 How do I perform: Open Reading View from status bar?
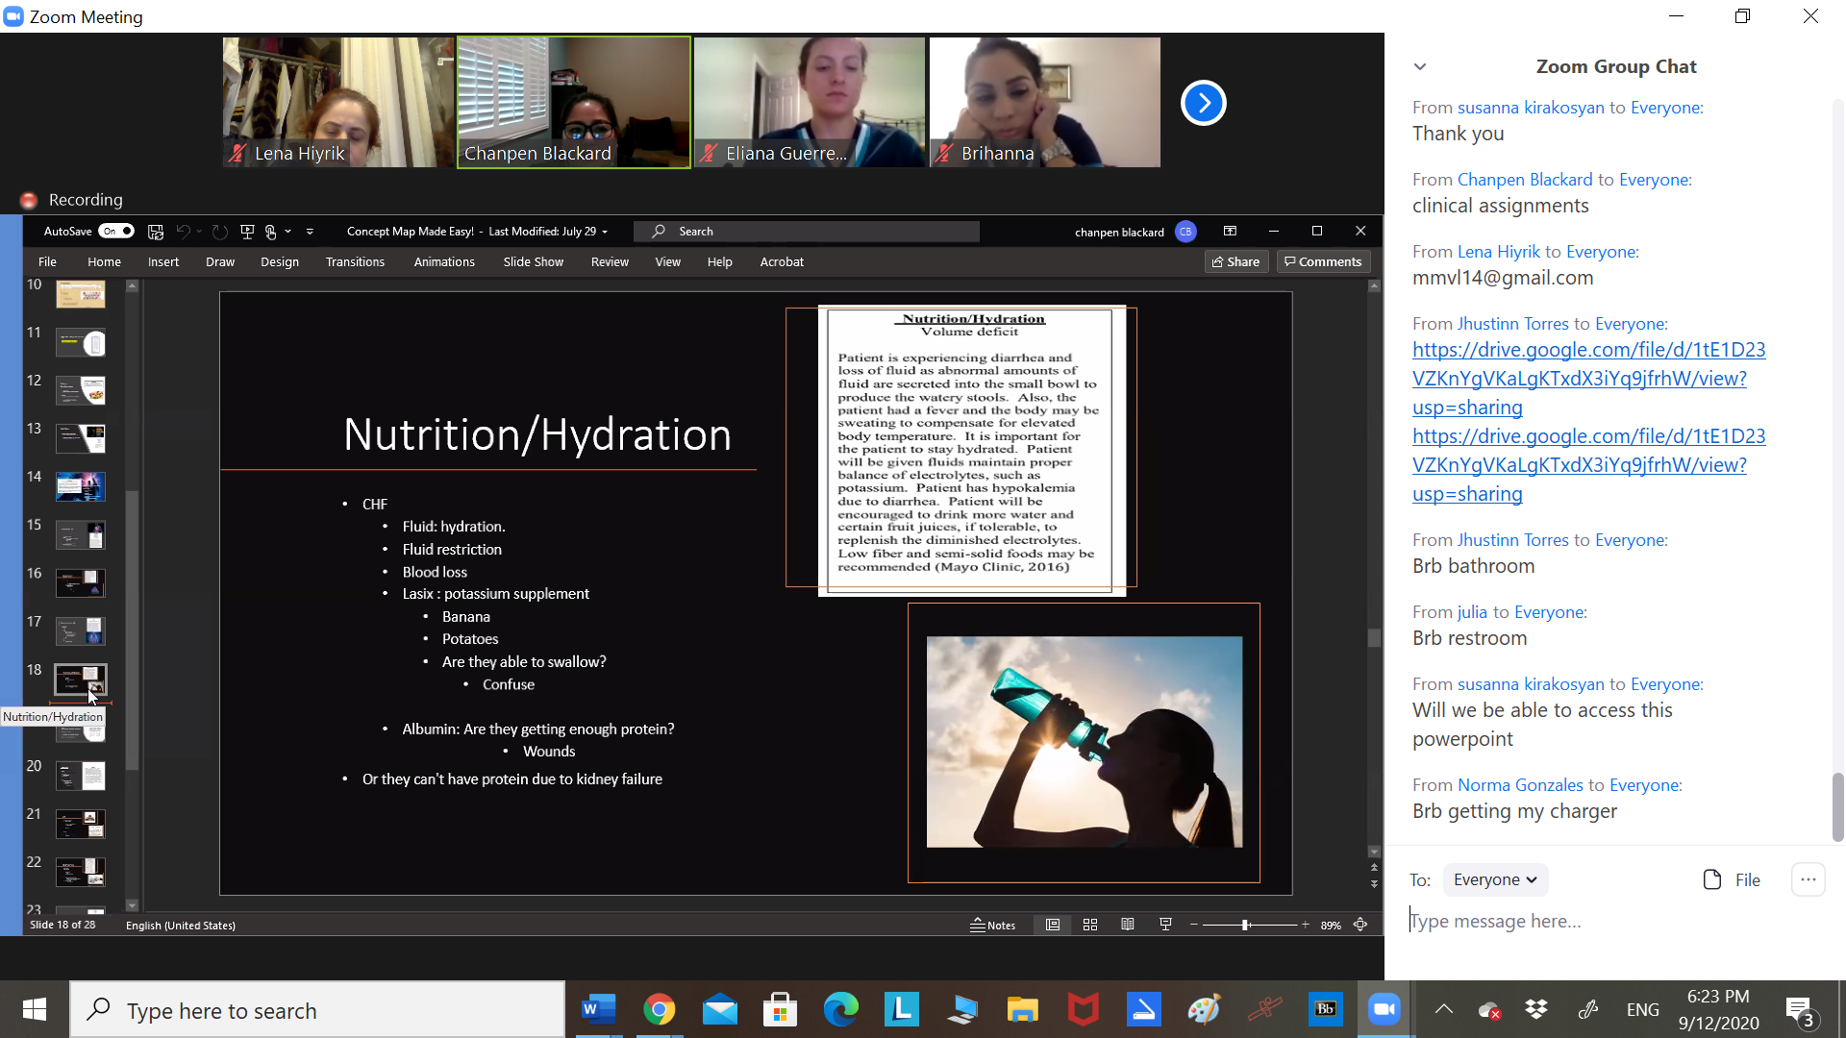1128,925
